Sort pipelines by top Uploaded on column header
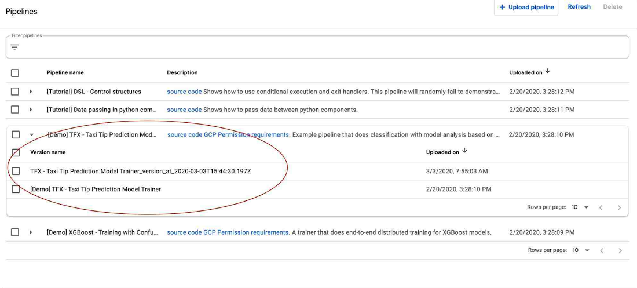The height and width of the screenshot is (288, 637). 529,72
